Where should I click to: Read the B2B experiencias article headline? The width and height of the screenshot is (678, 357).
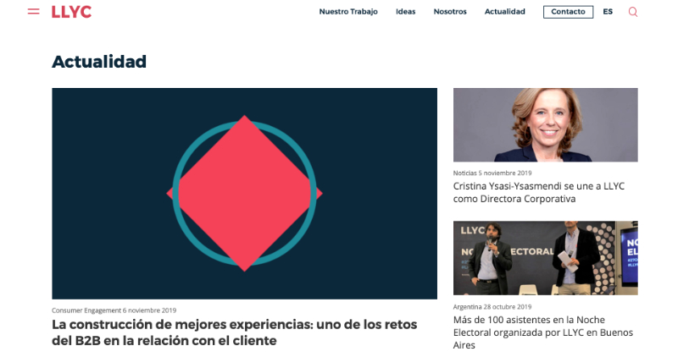(235, 332)
